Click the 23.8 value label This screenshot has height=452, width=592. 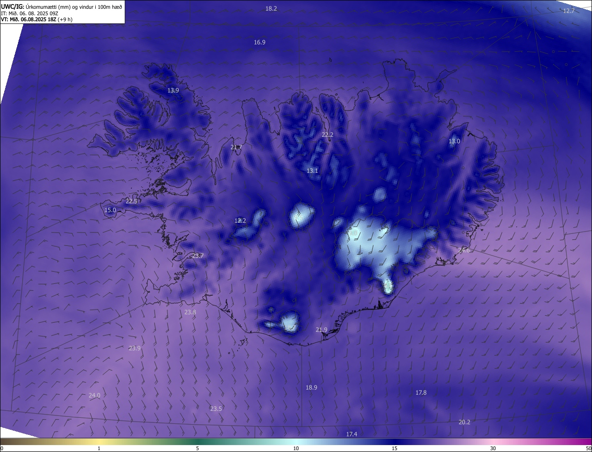click(x=190, y=312)
